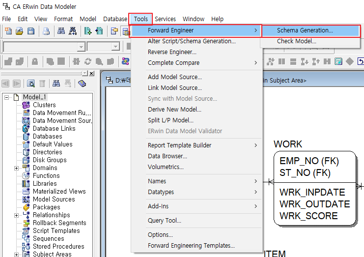The width and height of the screenshot is (364, 257).
Task: Click the Model Explorer trash delete icon
Action: (x=42, y=84)
